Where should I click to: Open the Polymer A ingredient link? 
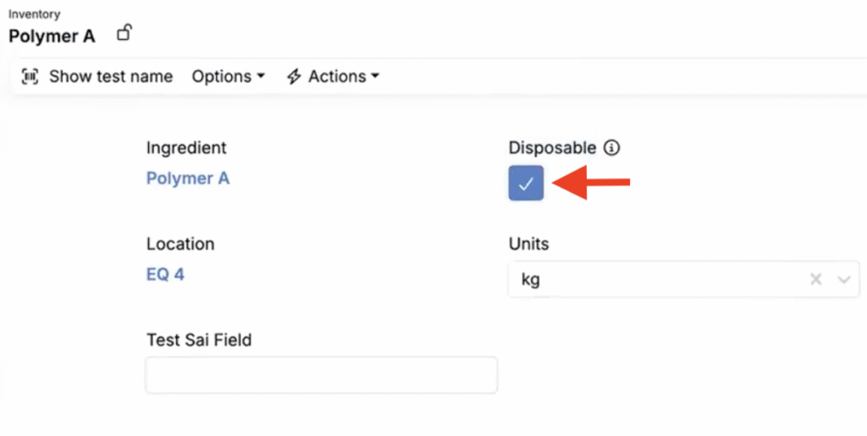point(187,179)
